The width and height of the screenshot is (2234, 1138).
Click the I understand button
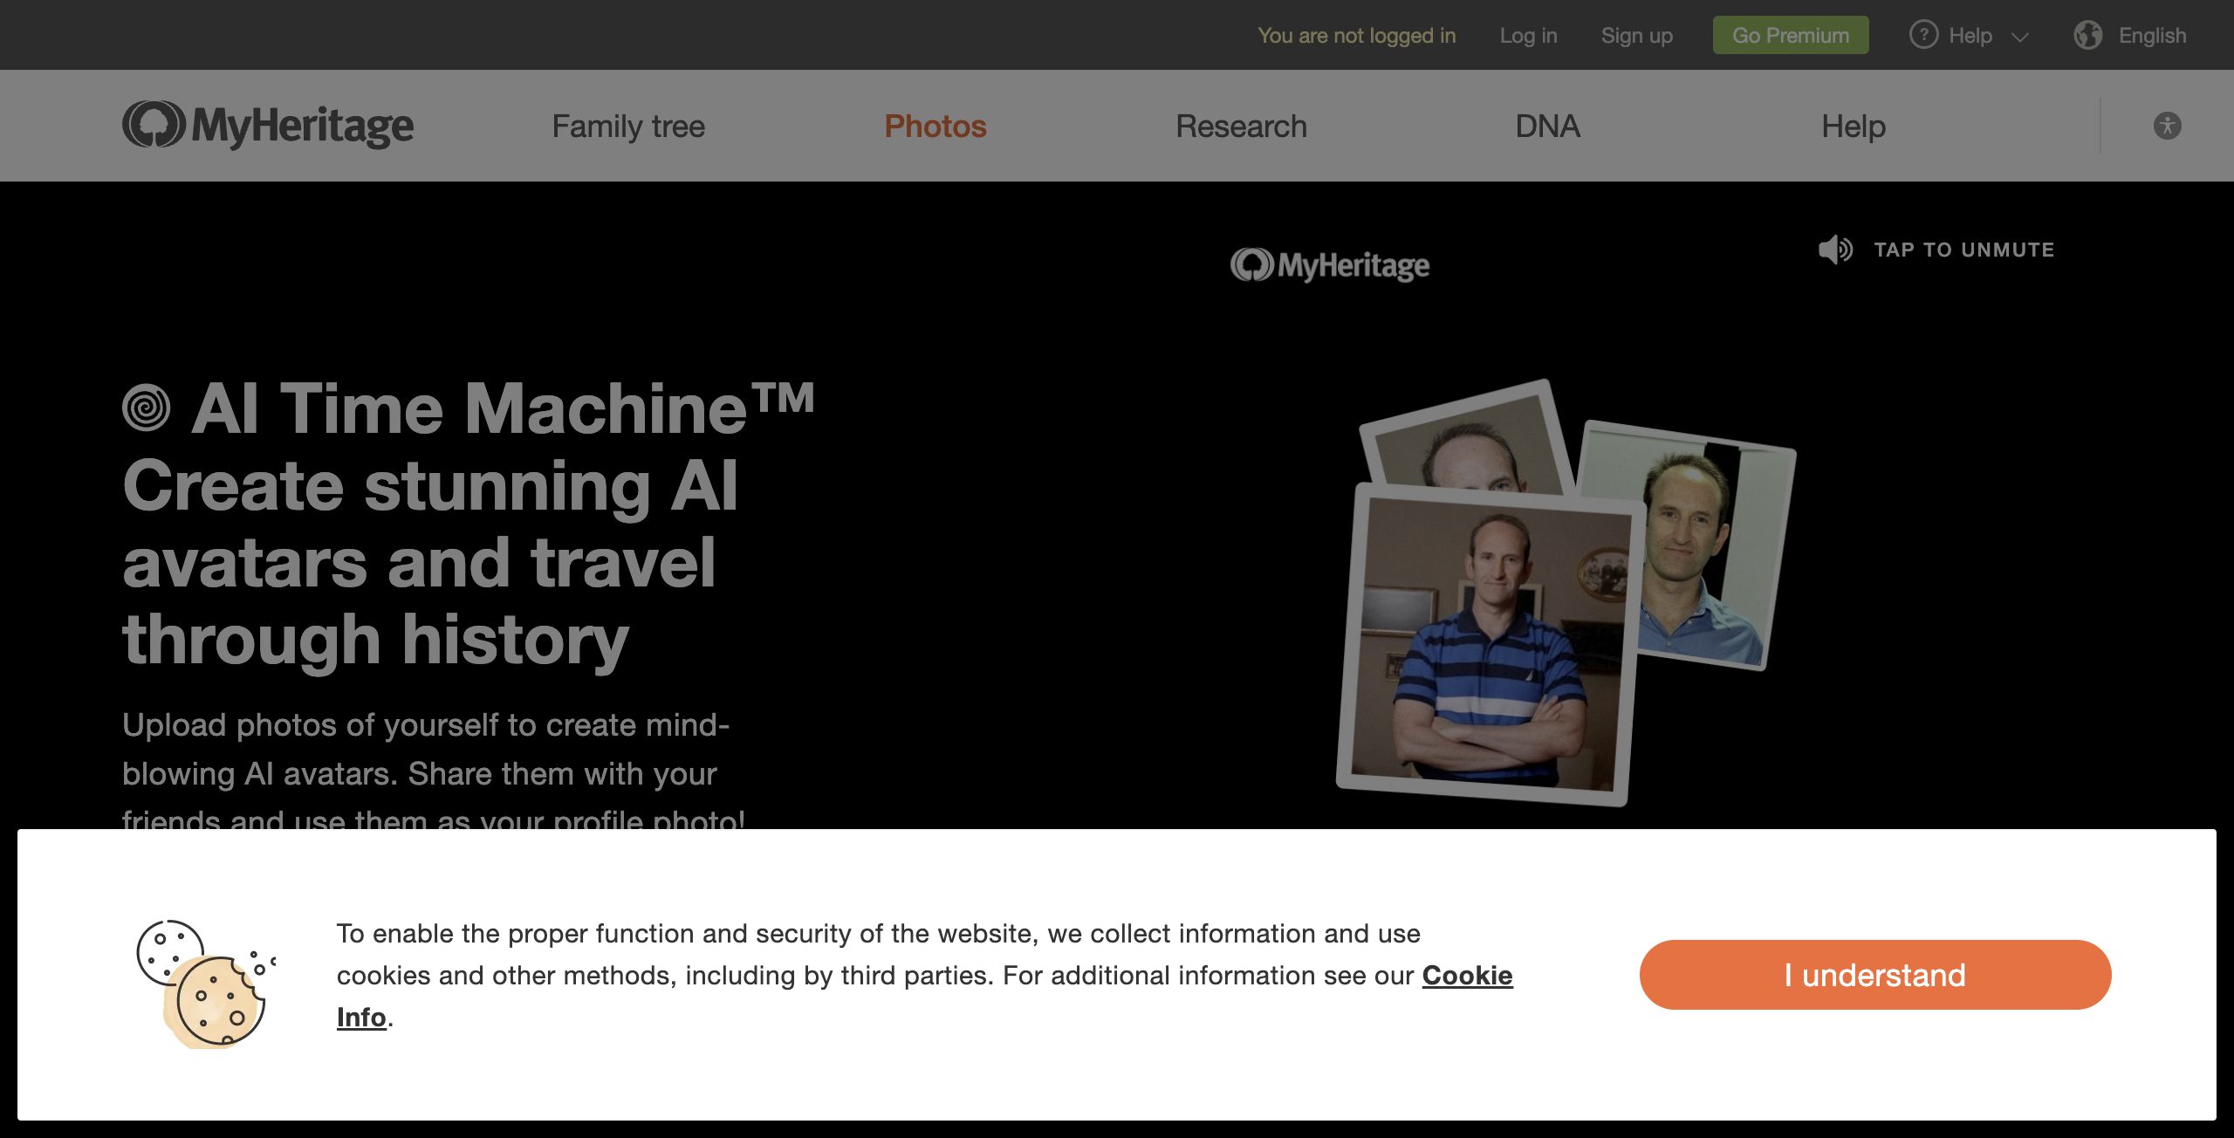click(x=1875, y=975)
